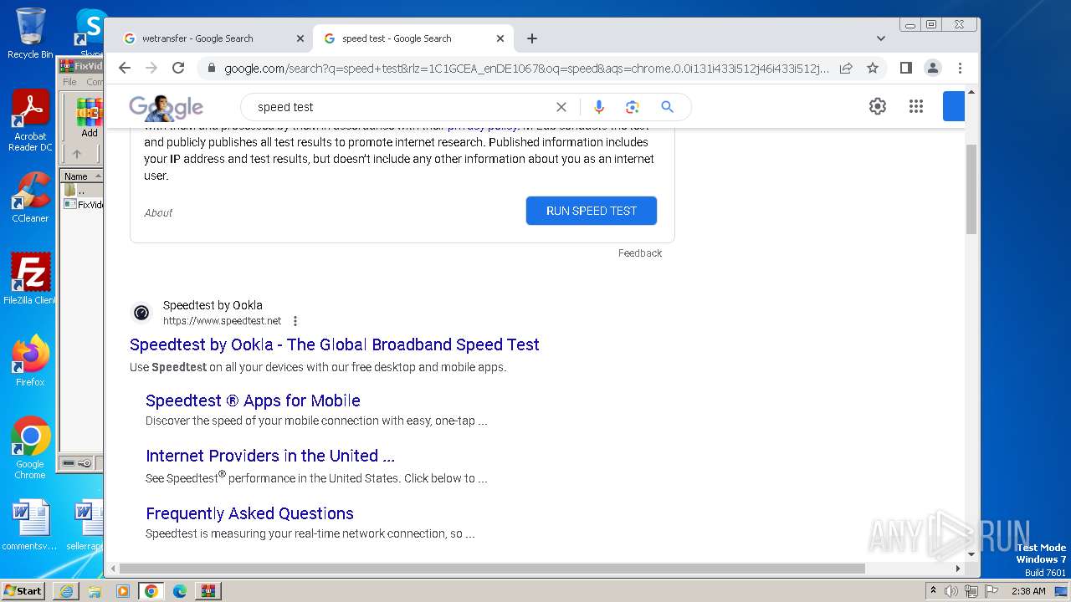Open Microsoft Edge from taskbar
The height and width of the screenshot is (602, 1071).
click(180, 591)
